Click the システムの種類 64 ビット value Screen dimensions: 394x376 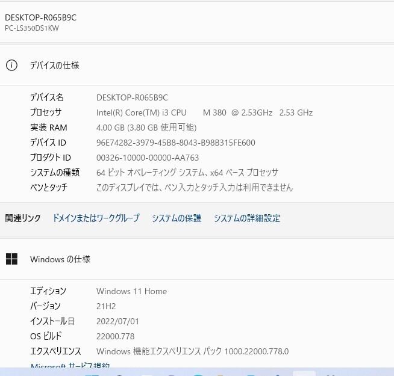point(187,173)
